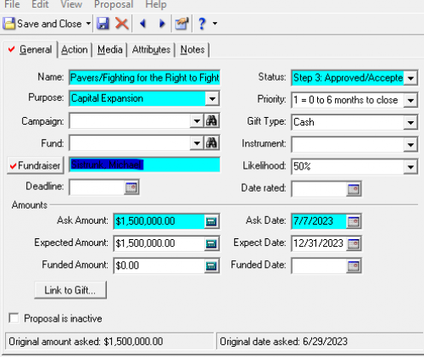Screen dimensions: 424x357
Task: Switch to the Action tab
Action: point(75,50)
